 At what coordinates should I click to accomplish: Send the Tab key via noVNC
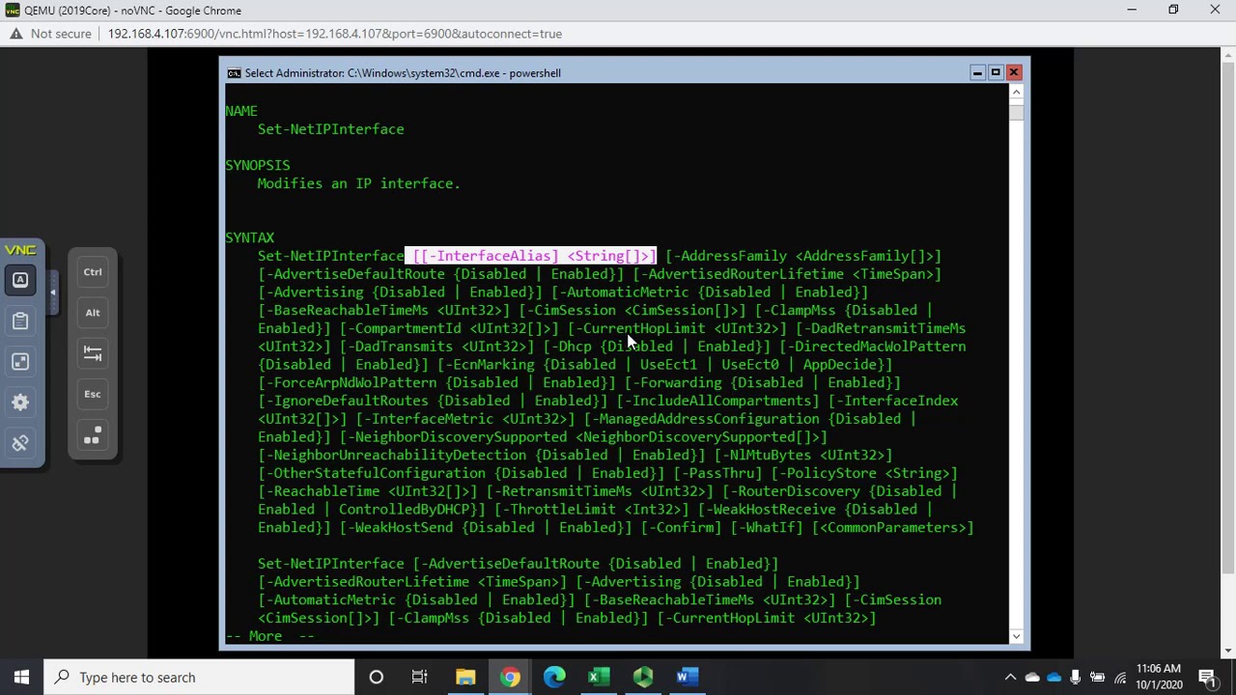point(93,353)
